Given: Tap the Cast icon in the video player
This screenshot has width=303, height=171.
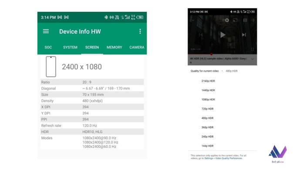Looking at the screenshot, I should (235, 20).
